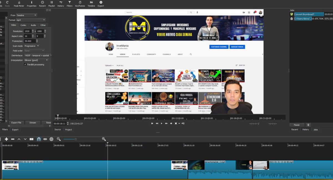333x180 pixels.
Task: Switch to the Jobs tab
Action: click(x=316, y=130)
